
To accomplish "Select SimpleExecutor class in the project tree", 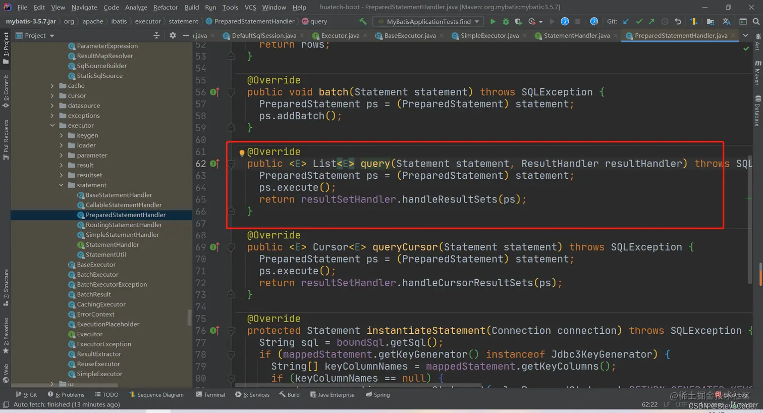I will [x=99, y=374].
